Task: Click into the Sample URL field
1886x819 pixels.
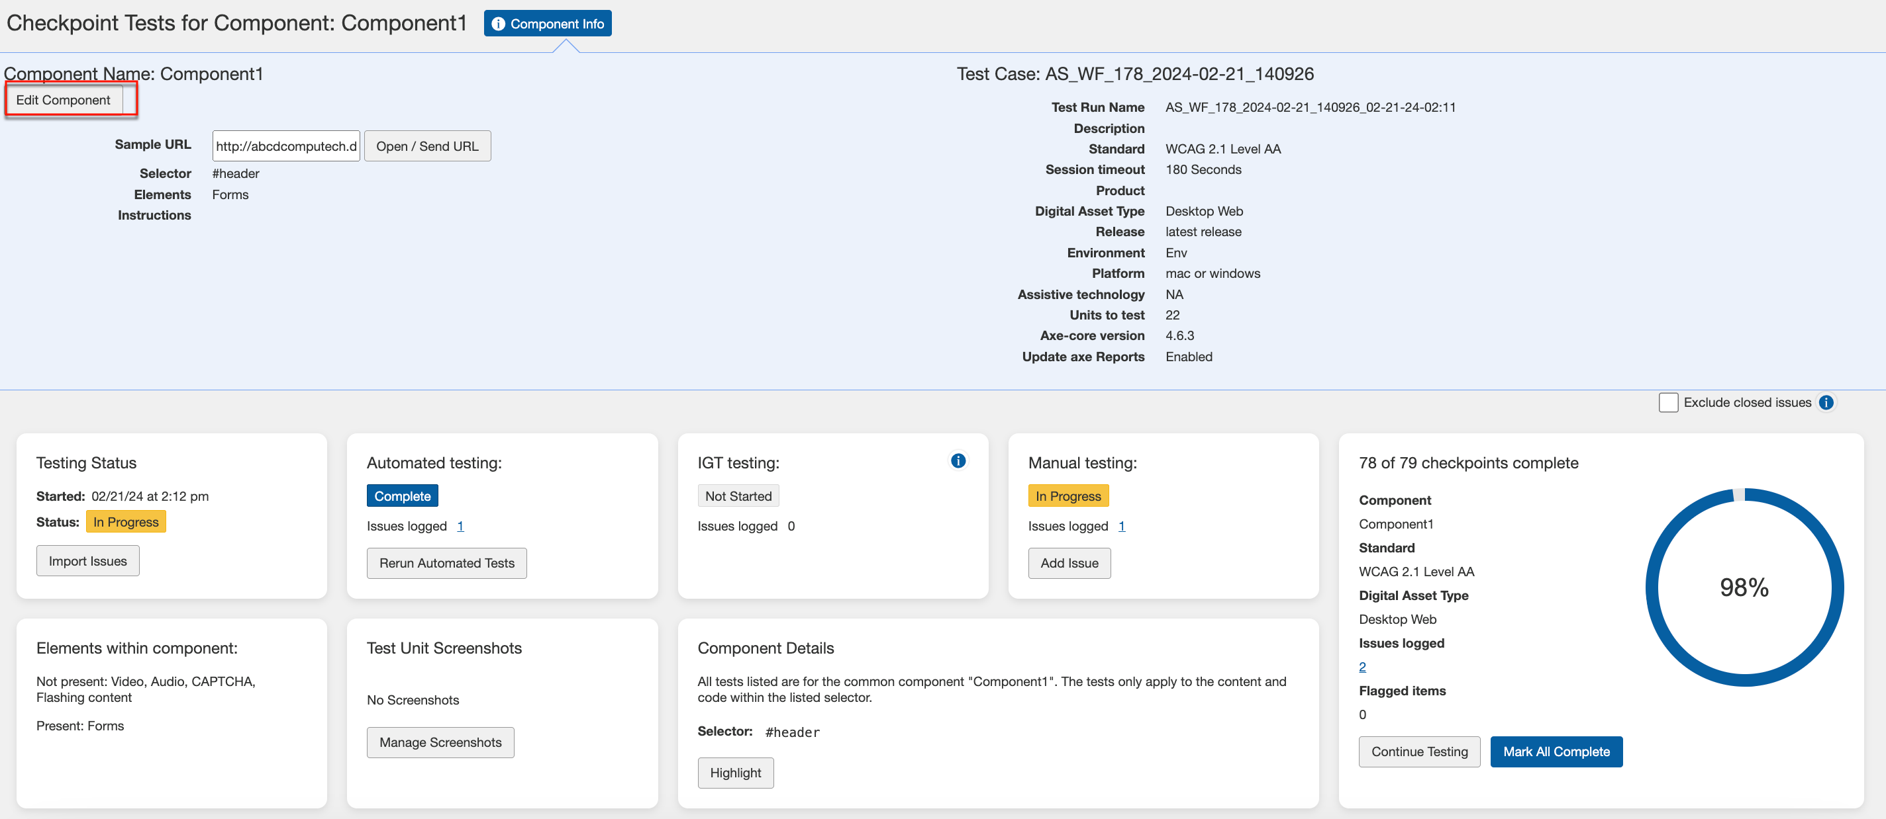Action: click(x=285, y=146)
